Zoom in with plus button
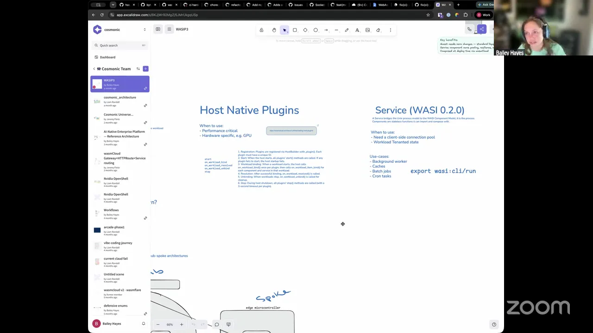The width and height of the screenshot is (593, 333). (182, 325)
